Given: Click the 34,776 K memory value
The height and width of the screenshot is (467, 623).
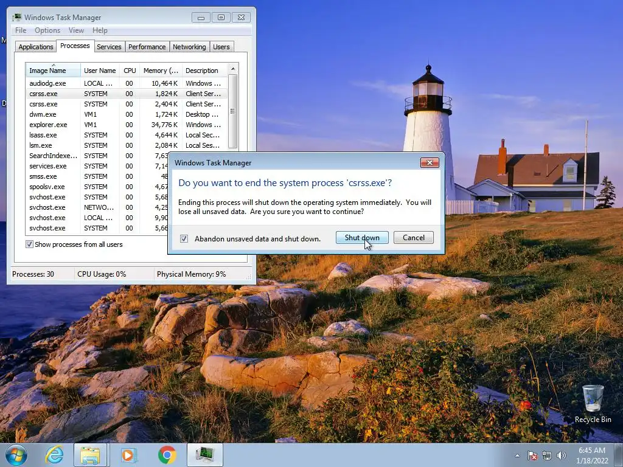Looking at the screenshot, I should pyautogui.click(x=164, y=125).
